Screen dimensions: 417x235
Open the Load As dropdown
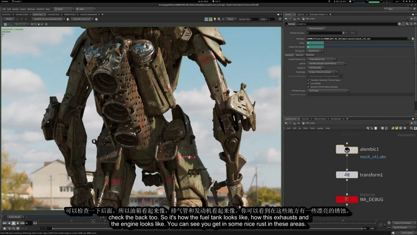[x=327, y=63]
